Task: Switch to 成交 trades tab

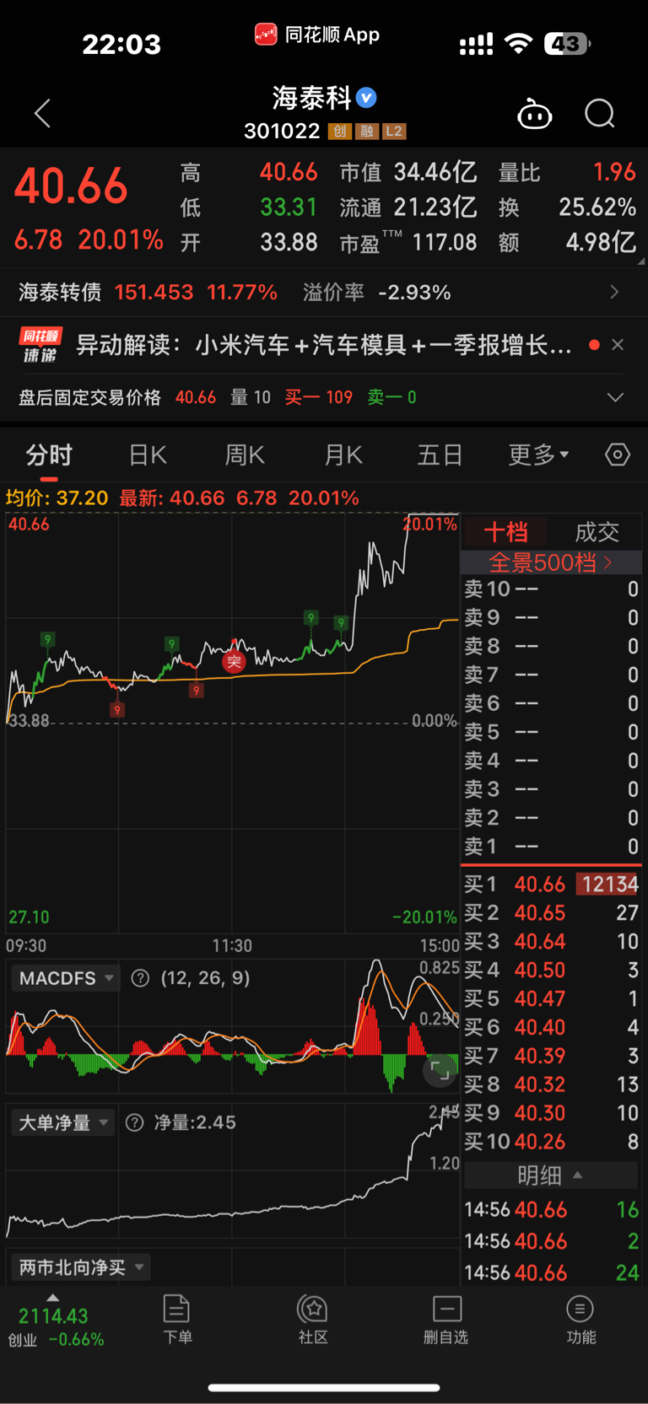Action: click(x=597, y=532)
